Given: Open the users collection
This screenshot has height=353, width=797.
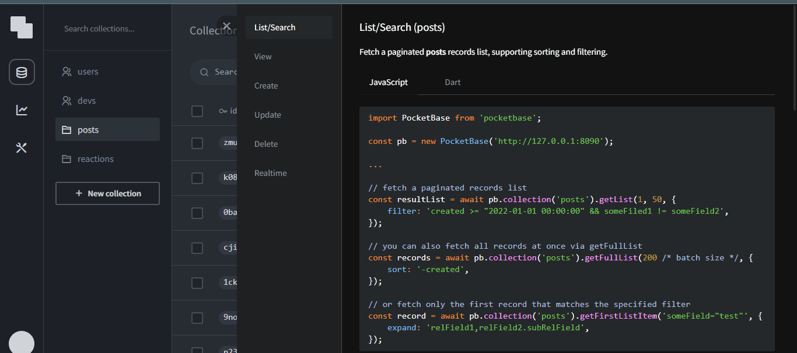Looking at the screenshot, I should [107, 72].
